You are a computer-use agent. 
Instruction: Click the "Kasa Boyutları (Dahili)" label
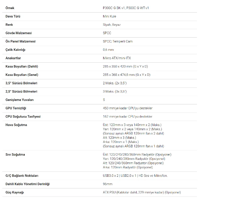point(22,66)
